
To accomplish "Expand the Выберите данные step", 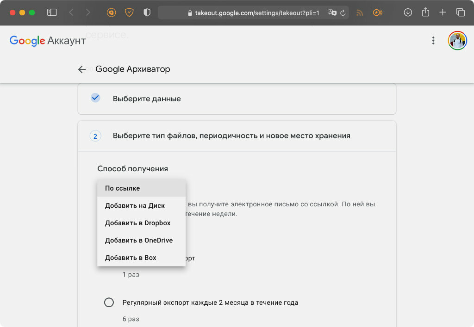I will (x=237, y=99).
